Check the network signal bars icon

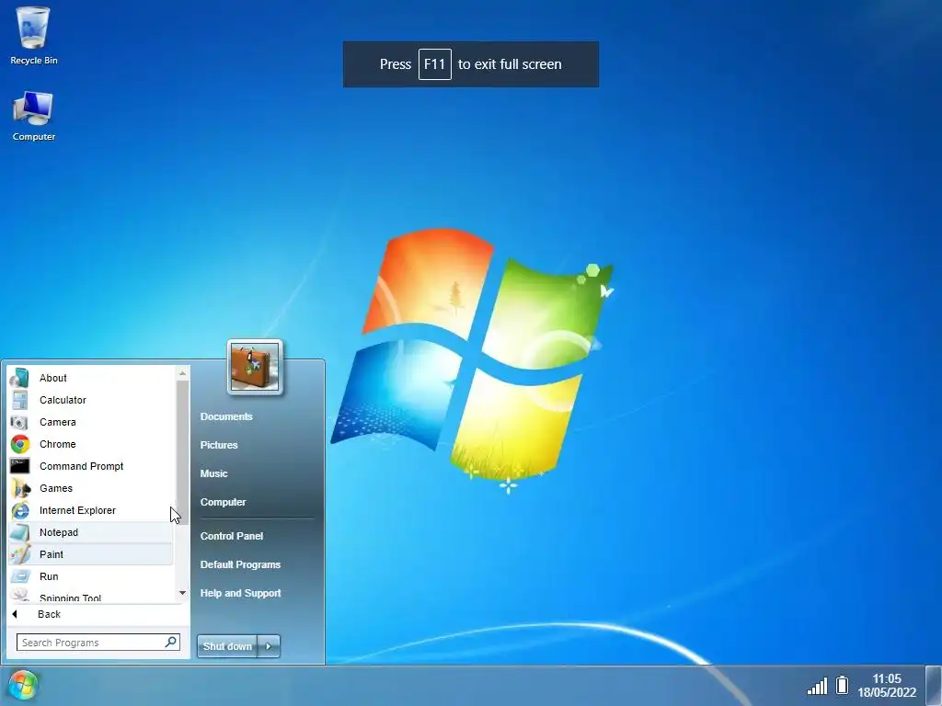point(817,686)
